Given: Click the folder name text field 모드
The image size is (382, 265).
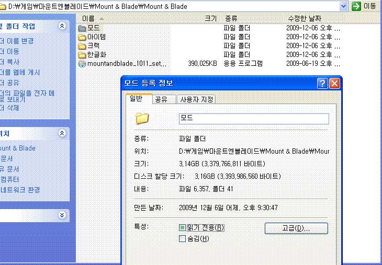Looking at the screenshot, I should click(x=253, y=119).
